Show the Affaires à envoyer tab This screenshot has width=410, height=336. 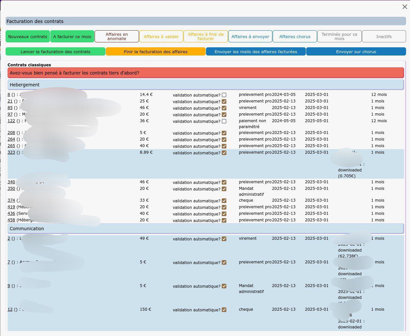point(250,36)
